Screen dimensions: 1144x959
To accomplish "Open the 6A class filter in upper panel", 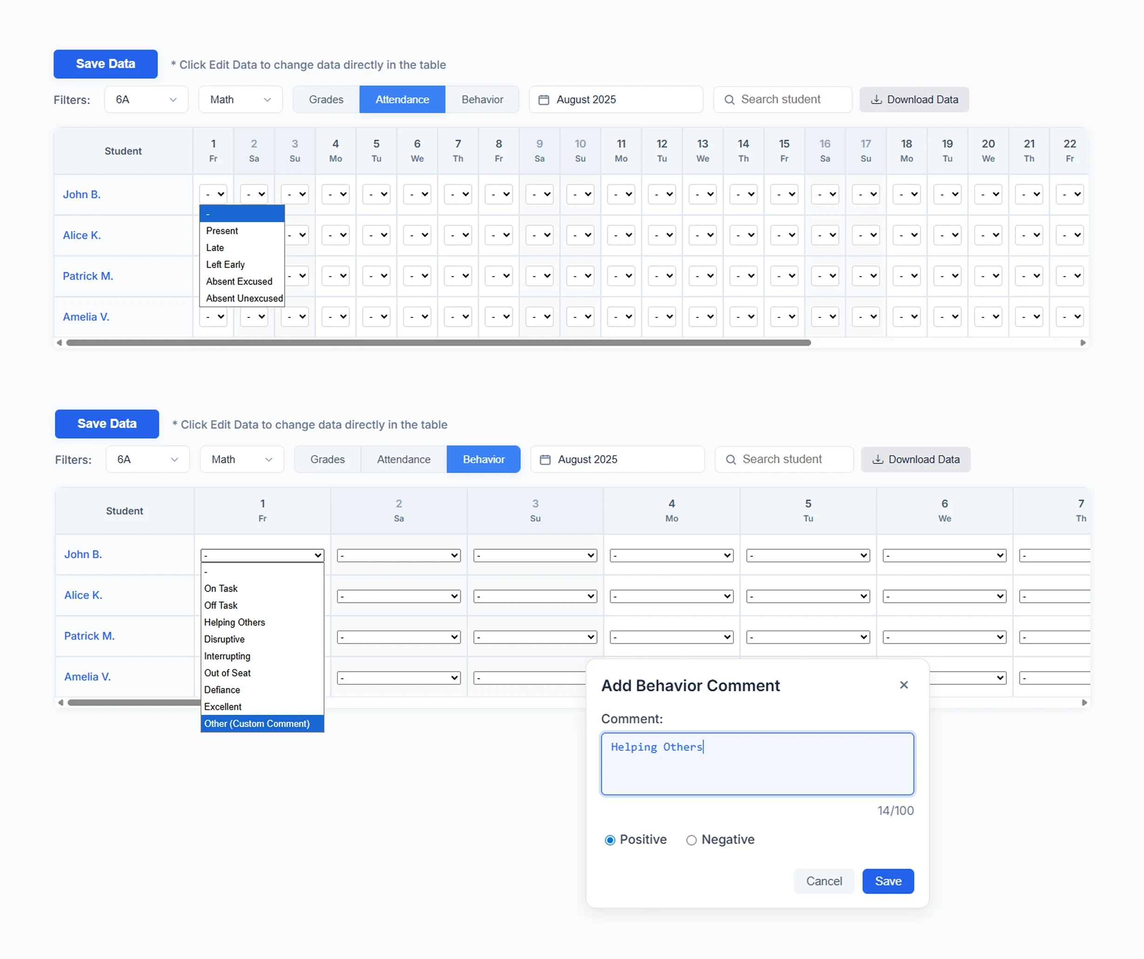I will (x=146, y=100).
